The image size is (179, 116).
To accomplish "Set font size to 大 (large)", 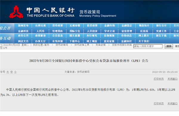I will tap(8, 72).
